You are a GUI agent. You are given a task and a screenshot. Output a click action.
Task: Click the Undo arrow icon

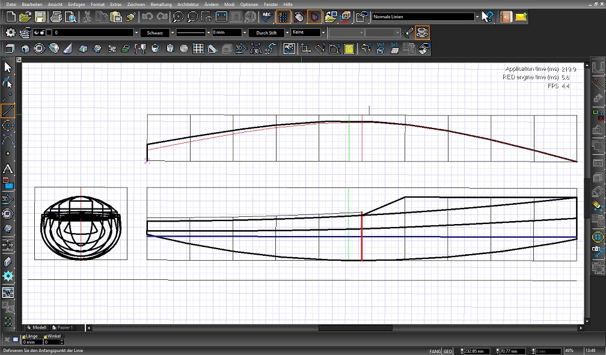click(x=147, y=17)
